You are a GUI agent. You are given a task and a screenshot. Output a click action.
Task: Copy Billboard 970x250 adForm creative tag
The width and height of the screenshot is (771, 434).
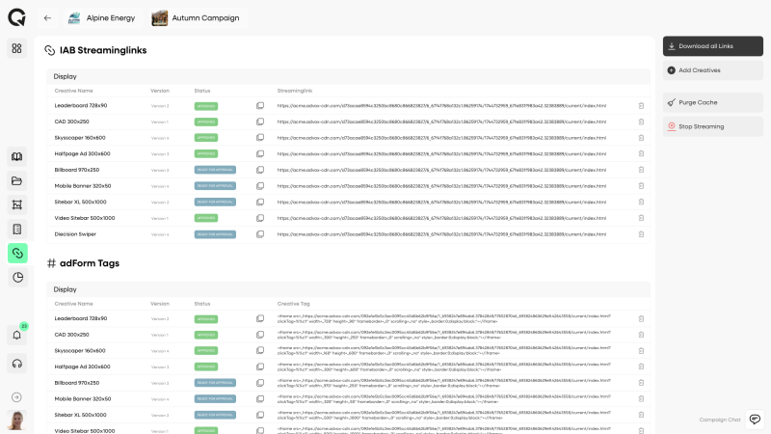coord(259,382)
